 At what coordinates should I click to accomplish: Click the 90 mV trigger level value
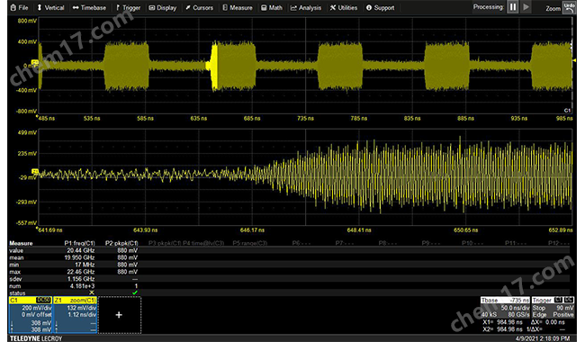(565, 308)
